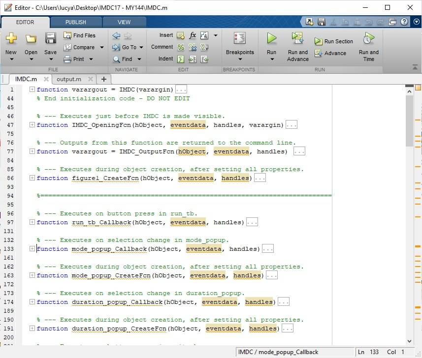Click the greyed forward navigation arrow
This screenshot has width=422, height=358.
[128, 35]
